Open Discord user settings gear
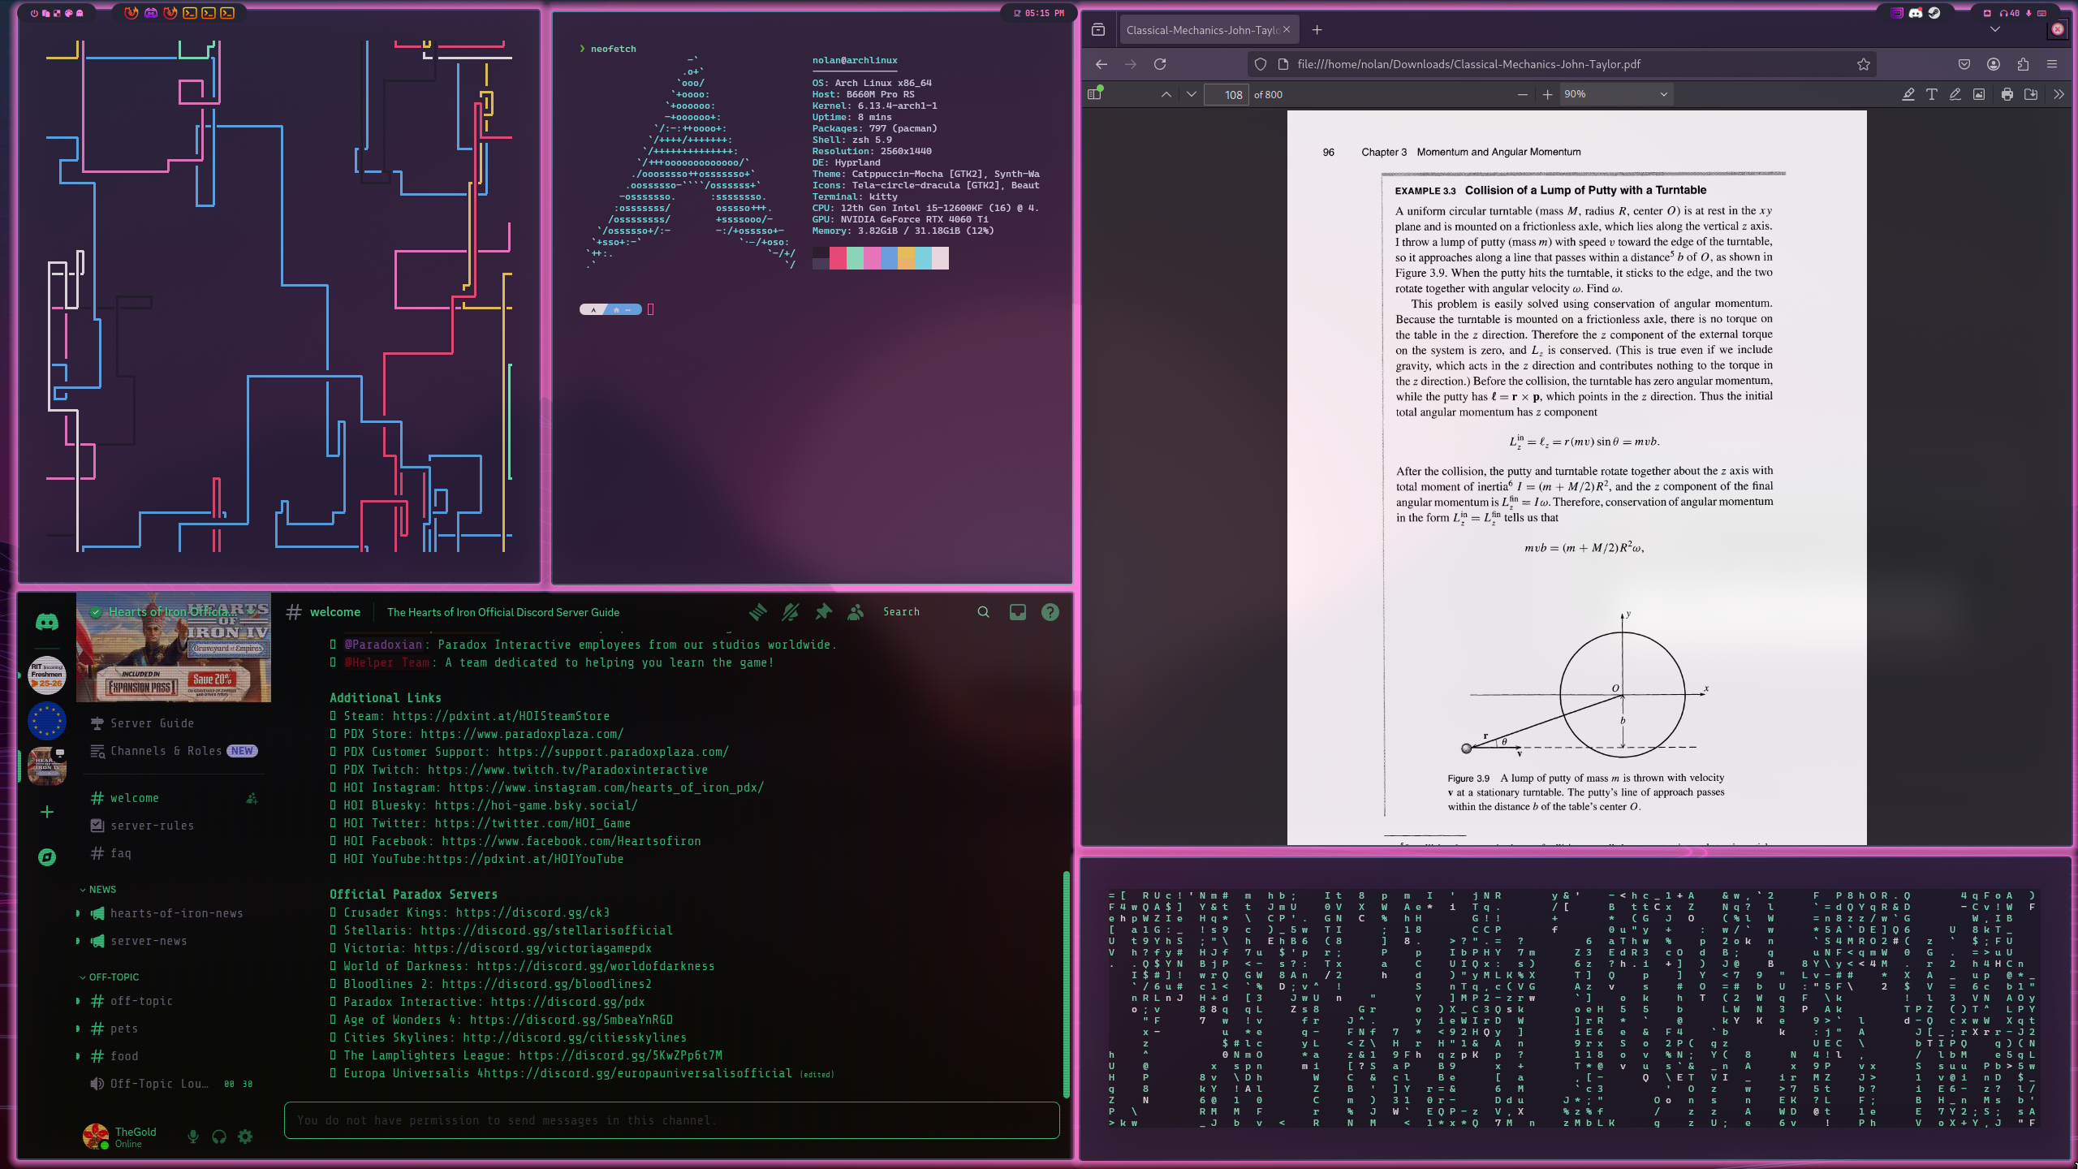Viewport: 2078px width, 1169px height. pos(245,1137)
